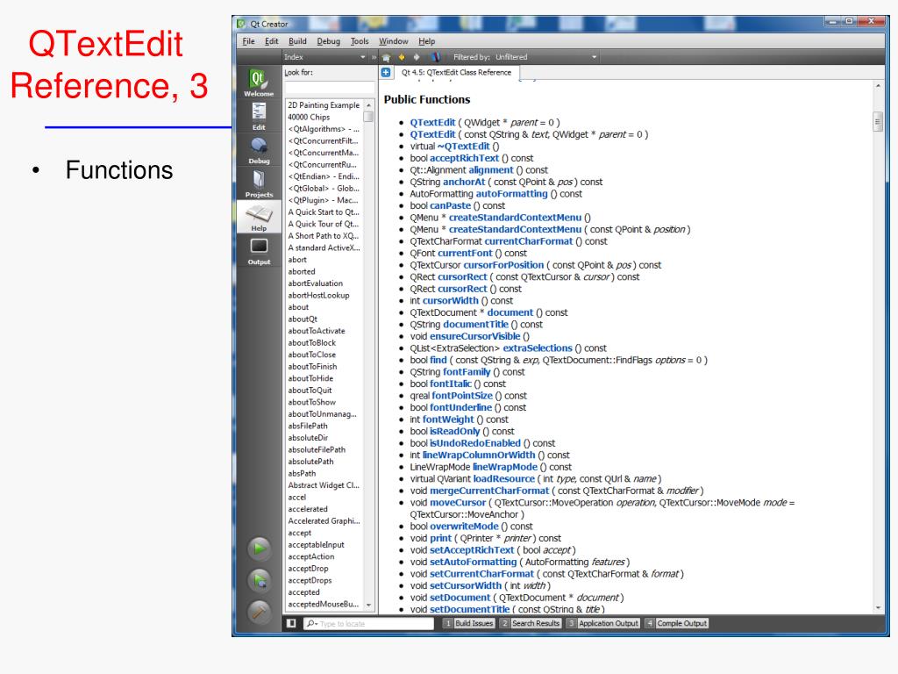
Task: Toggle sidebar button in status bar
Action: (x=291, y=623)
